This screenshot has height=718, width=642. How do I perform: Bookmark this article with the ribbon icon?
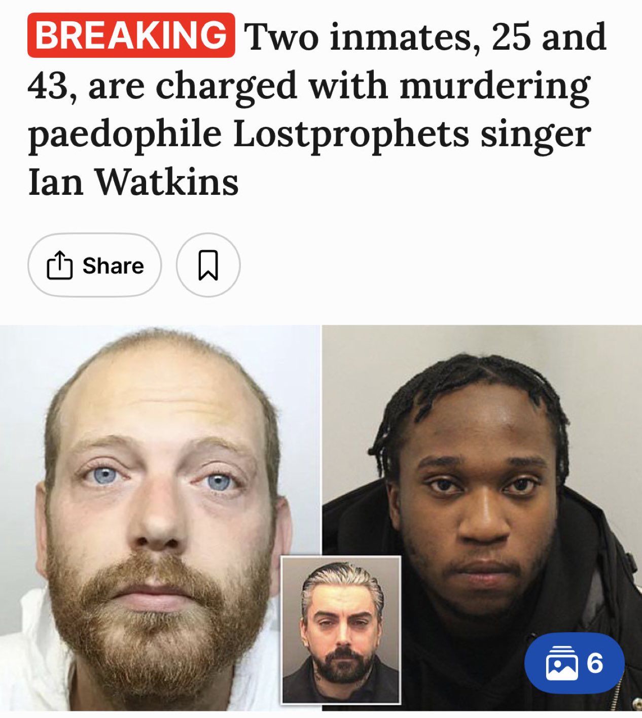208,265
